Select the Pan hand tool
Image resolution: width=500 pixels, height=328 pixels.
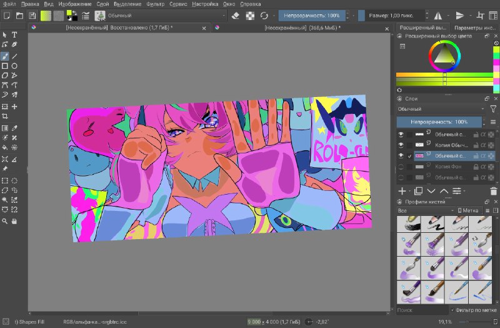[14, 221]
